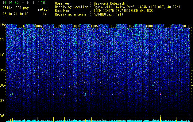193x122 pixels.
Task: Click the 'Receiving Location' field label
Action: point(71,7)
